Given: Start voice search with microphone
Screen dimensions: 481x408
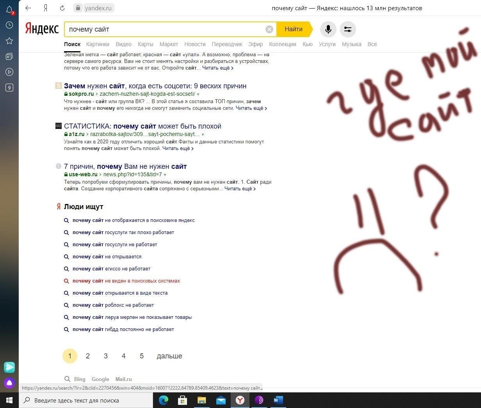Looking at the screenshot, I should [328, 29].
